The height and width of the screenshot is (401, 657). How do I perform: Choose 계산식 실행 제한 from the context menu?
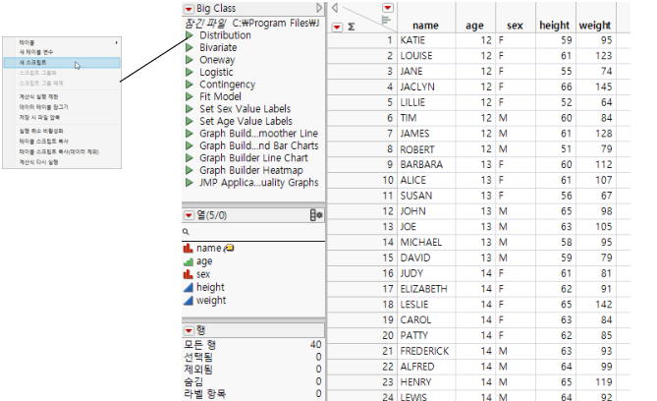(x=62, y=96)
